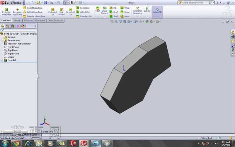This screenshot has width=235, height=147.
Task: Select the Rib feature
Action: (113, 8)
